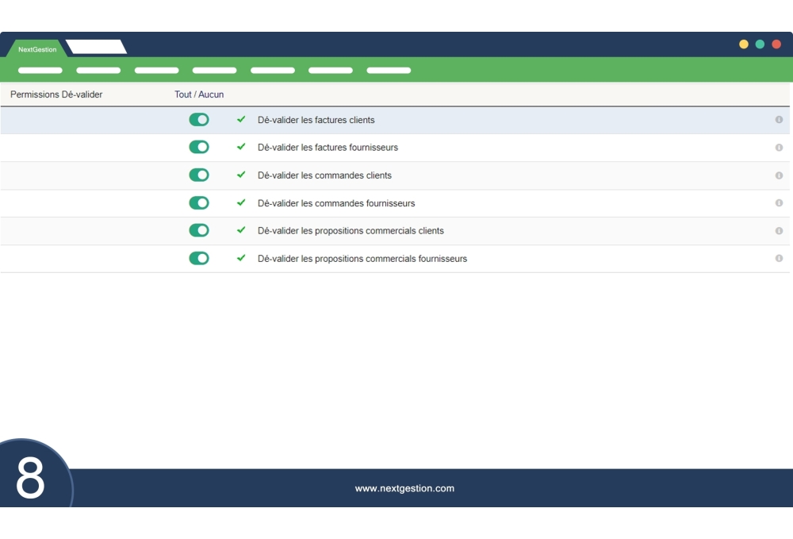Disable the Dé-valider les factures clients toggle
793x539 pixels.
[199, 119]
